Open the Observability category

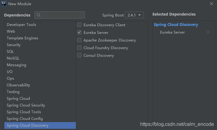pos(40,85)
